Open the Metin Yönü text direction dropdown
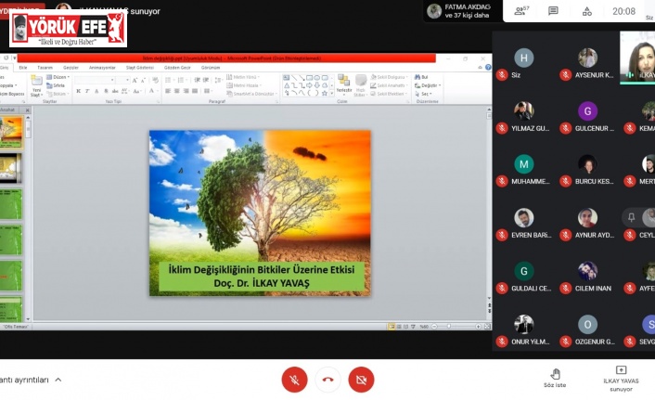 pos(243,77)
